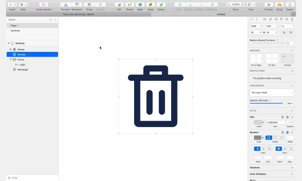Select the Delete layer row

pyautogui.click(x=32, y=49)
